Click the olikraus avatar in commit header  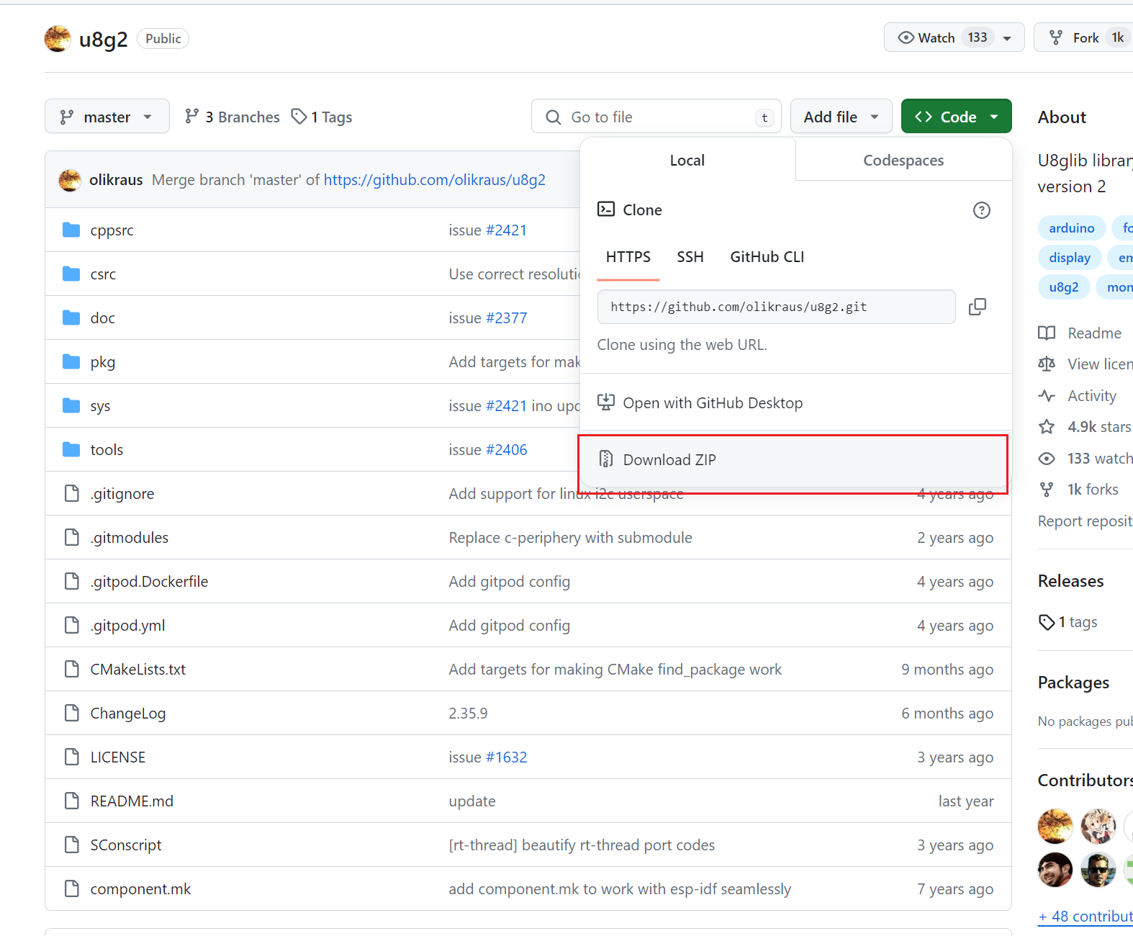[70, 180]
